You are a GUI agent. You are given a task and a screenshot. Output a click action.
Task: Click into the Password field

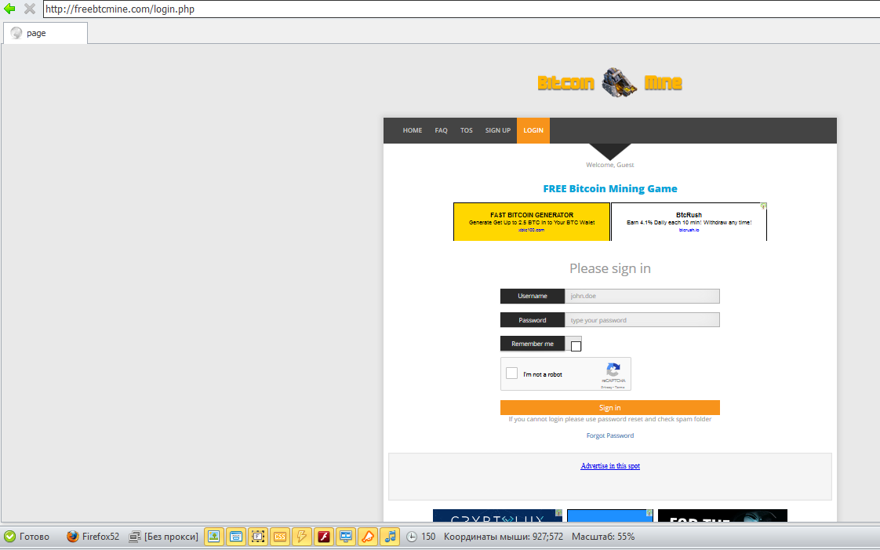tap(642, 320)
